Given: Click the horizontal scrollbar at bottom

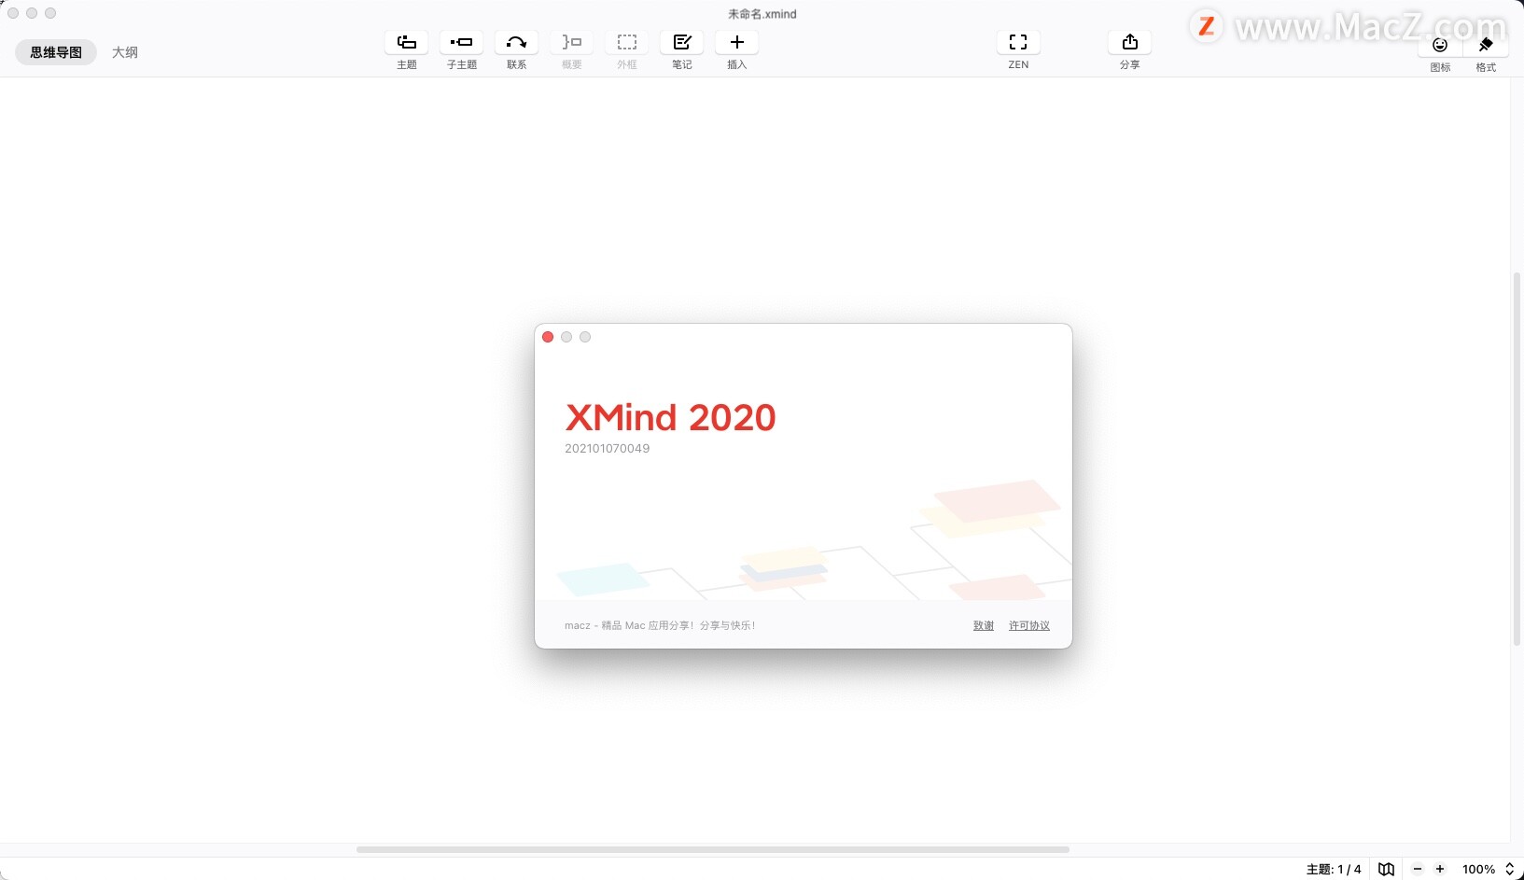Looking at the screenshot, I should click(x=713, y=849).
